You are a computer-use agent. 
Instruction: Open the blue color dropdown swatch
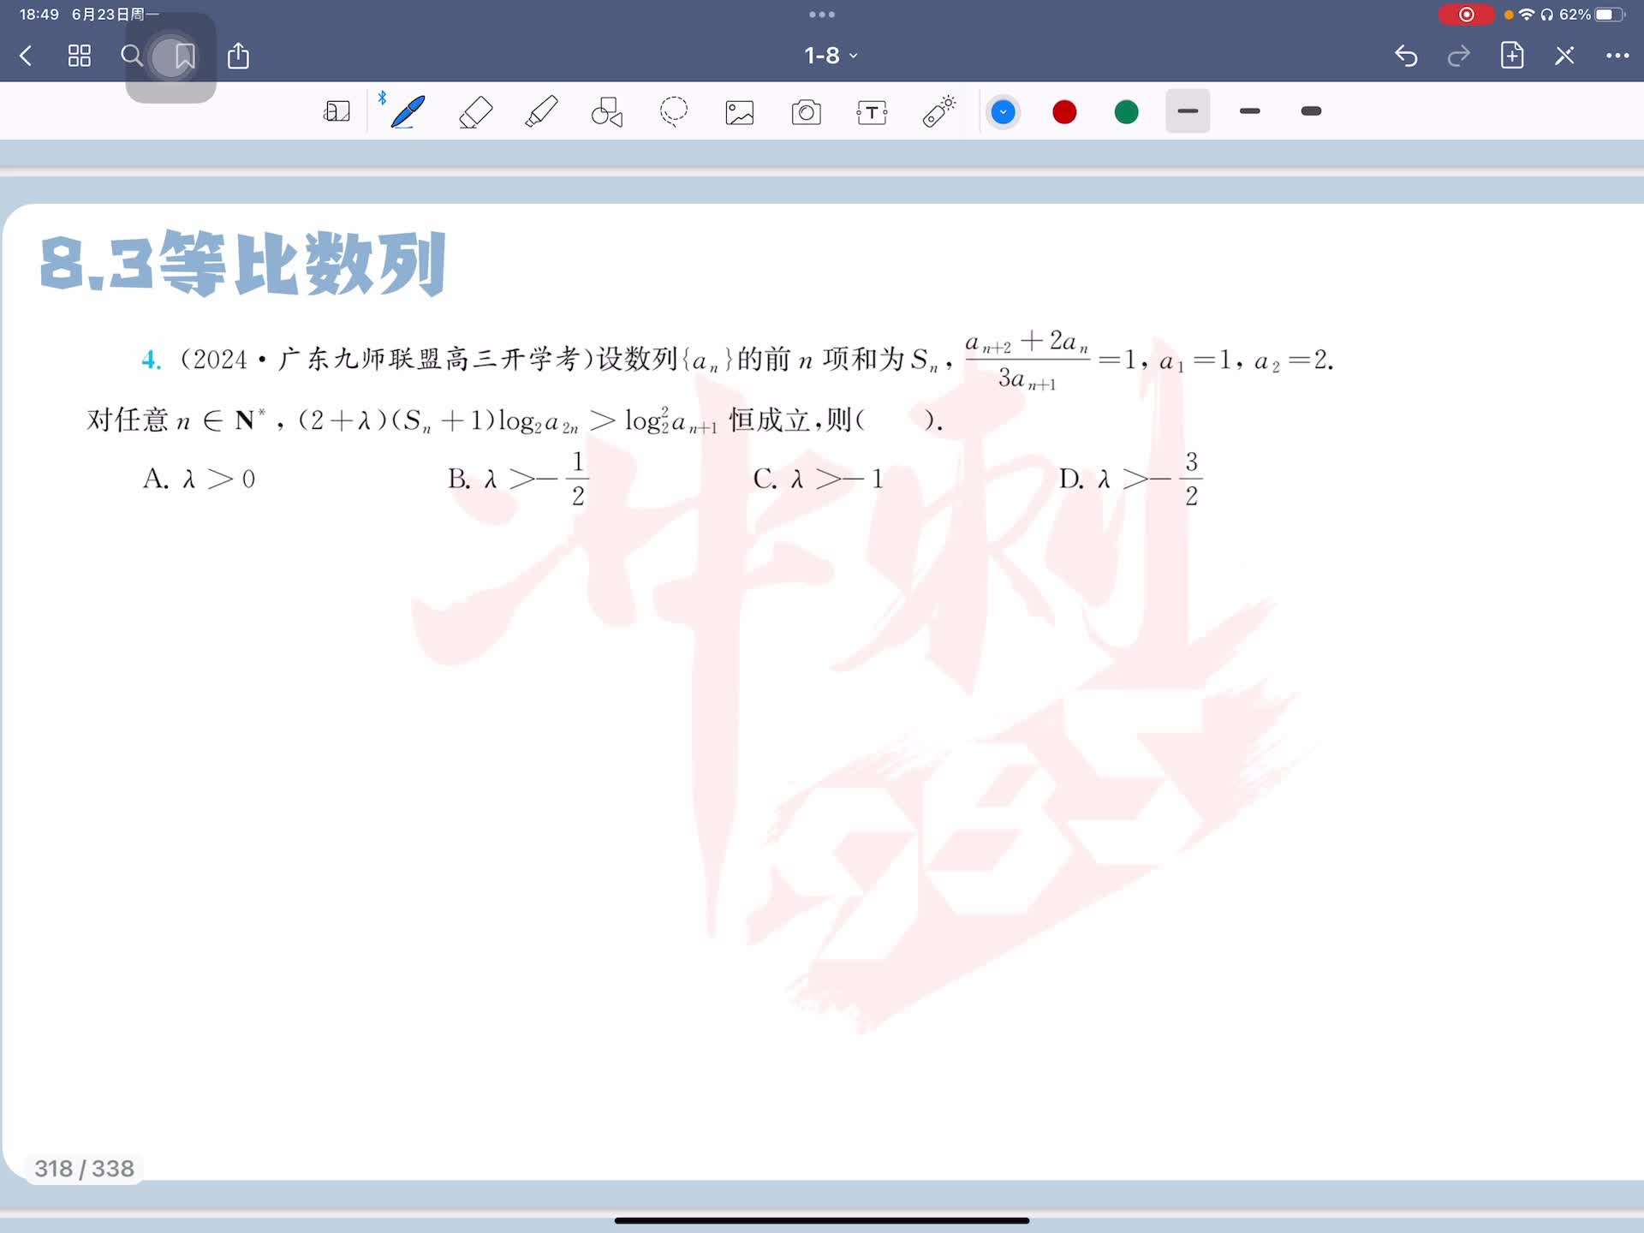point(1003,112)
